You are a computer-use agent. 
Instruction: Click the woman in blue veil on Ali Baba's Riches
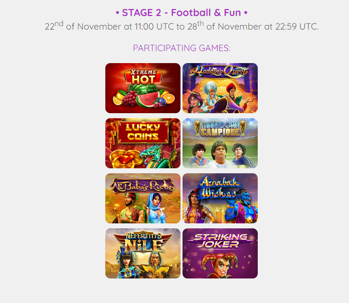pos(157,208)
